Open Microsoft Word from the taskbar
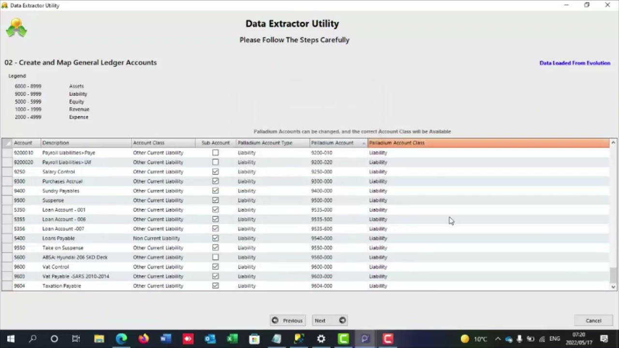The height and width of the screenshot is (348, 619). click(x=165, y=339)
